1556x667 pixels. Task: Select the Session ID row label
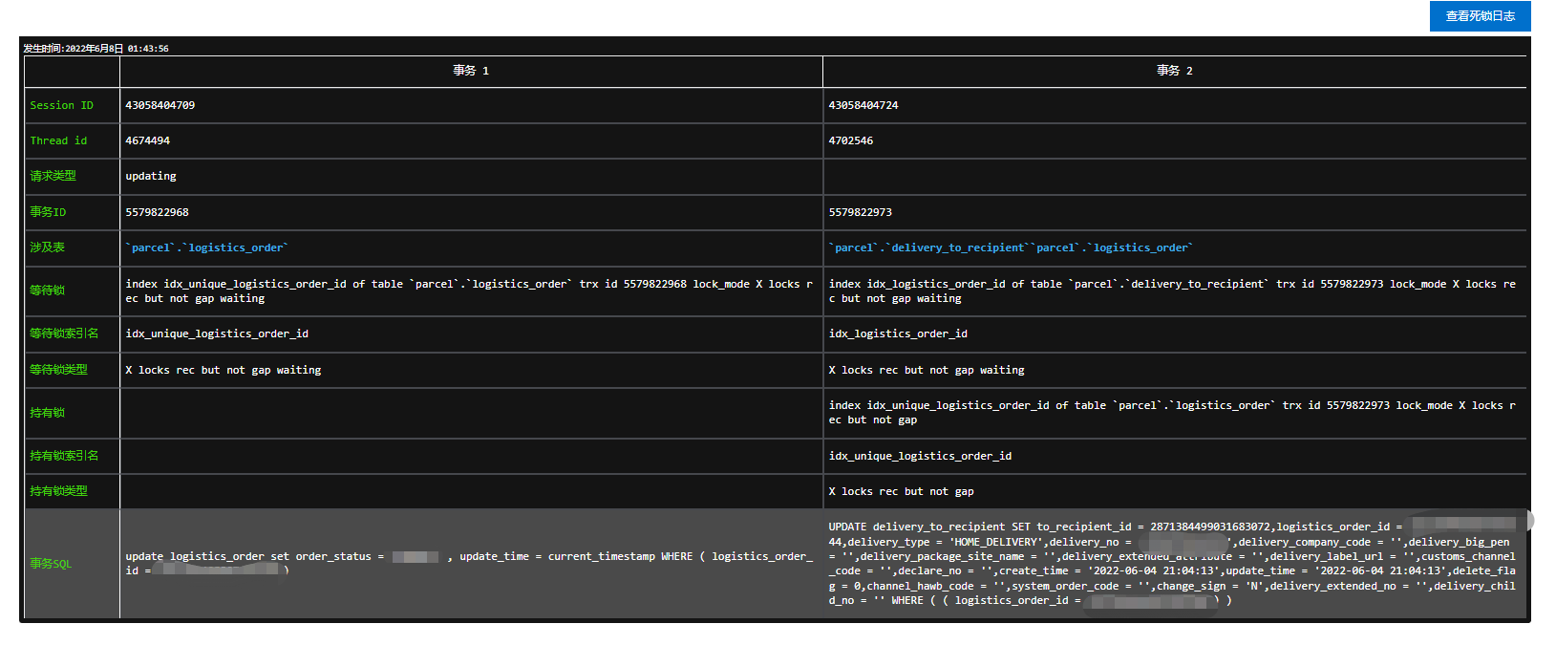pyautogui.click(x=61, y=105)
